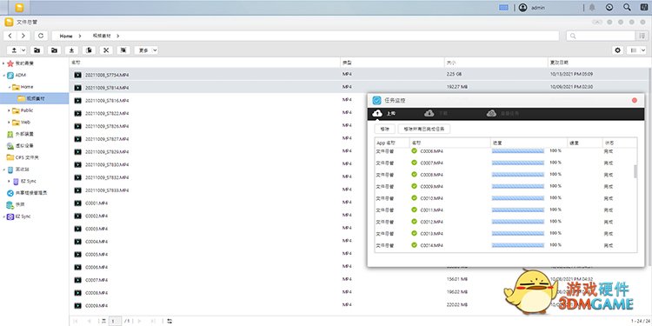This screenshot has width=652, height=326.
Task: Click the upload toolbar icon
Action: (x=14, y=50)
